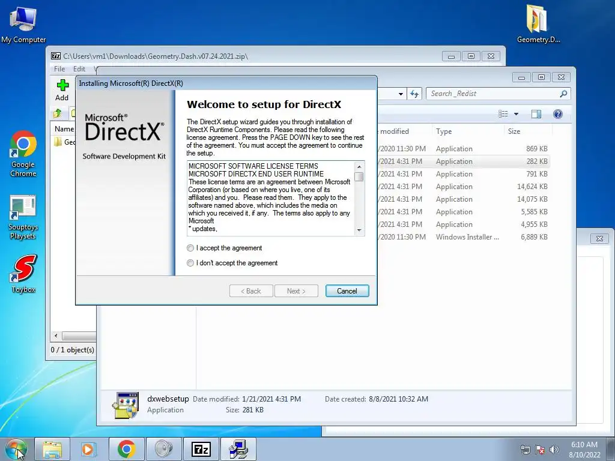Open Explorer address bar history dropdown
Image resolution: width=615 pixels, height=461 pixels.
(401, 94)
